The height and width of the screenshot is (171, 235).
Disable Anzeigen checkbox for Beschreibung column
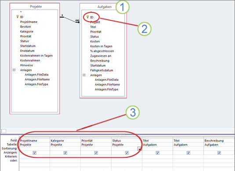pyautogui.click(x=219, y=153)
